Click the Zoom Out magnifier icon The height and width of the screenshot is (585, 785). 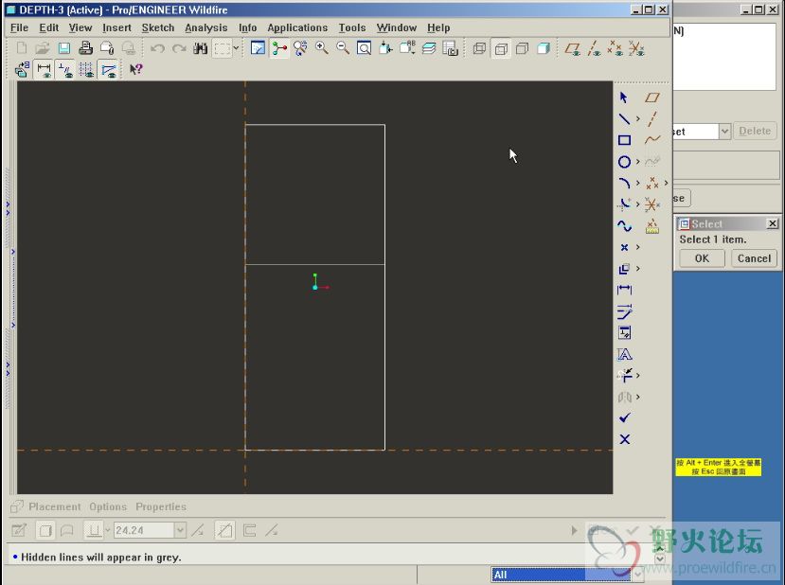pos(343,48)
